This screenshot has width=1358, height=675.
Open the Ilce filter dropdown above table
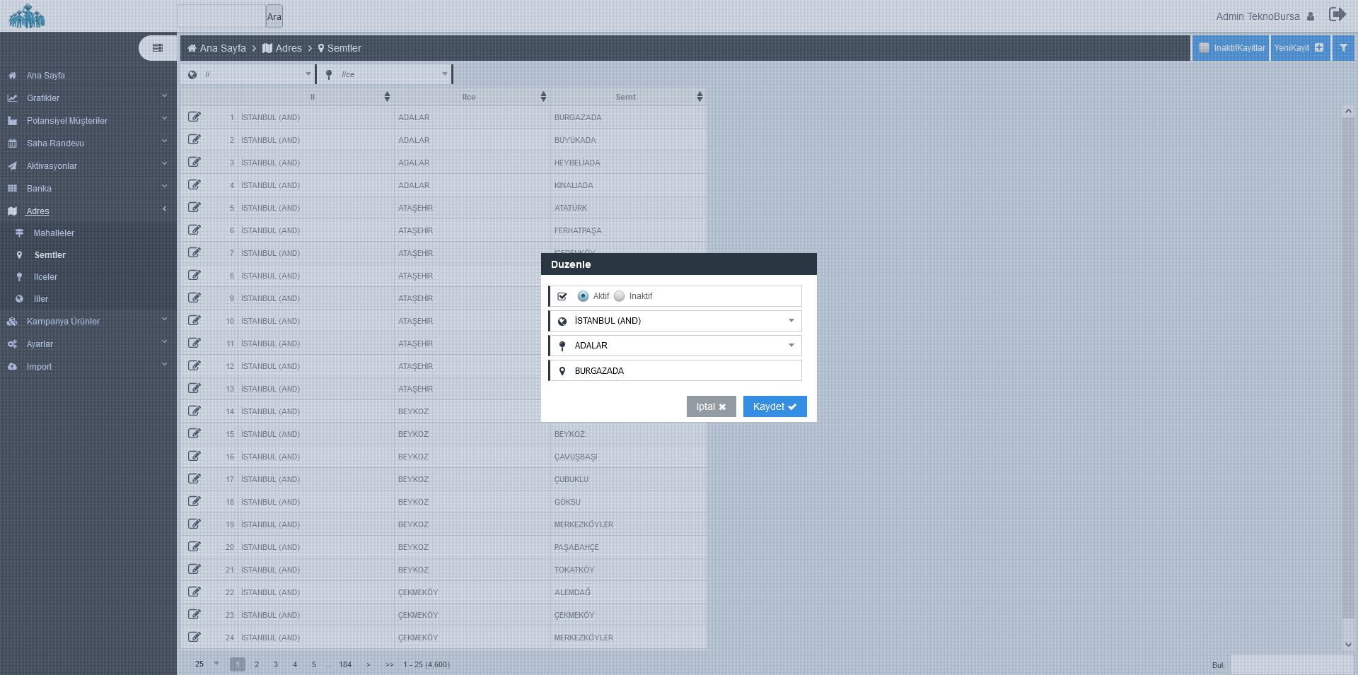[x=385, y=74]
